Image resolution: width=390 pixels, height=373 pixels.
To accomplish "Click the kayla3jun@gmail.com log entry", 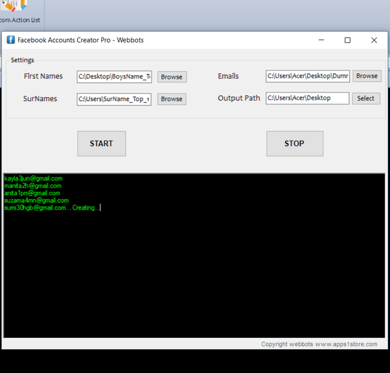I will click(33, 178).
